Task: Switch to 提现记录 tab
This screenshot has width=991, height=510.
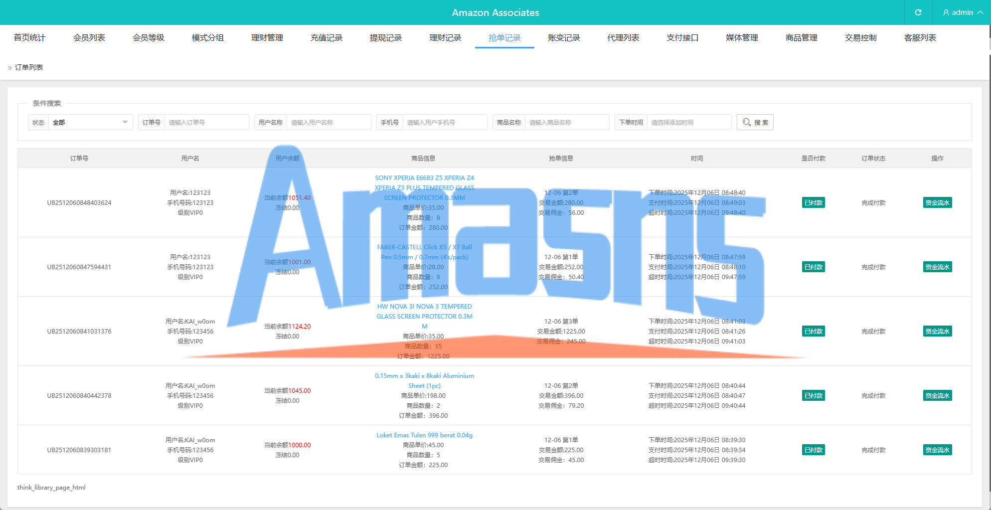Action: coord(386,38)
